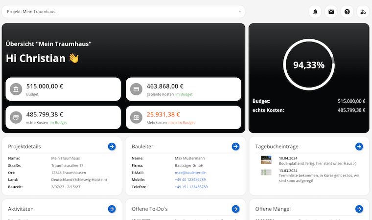Image resolution: width=372 pixels, height=220 pixels.
Task: Click the budget bank building icon
Action: (16, 89)
